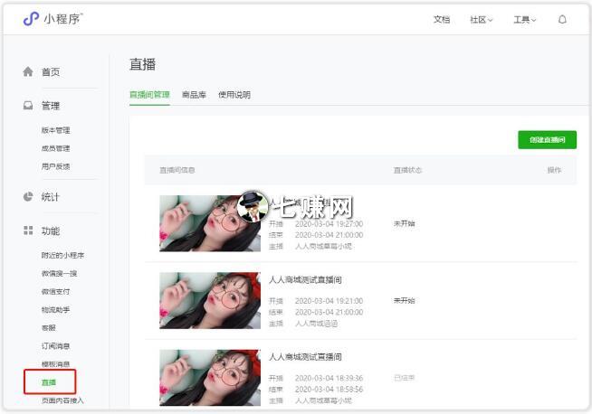Switch to the 商品库 tab

click(194, 95)
